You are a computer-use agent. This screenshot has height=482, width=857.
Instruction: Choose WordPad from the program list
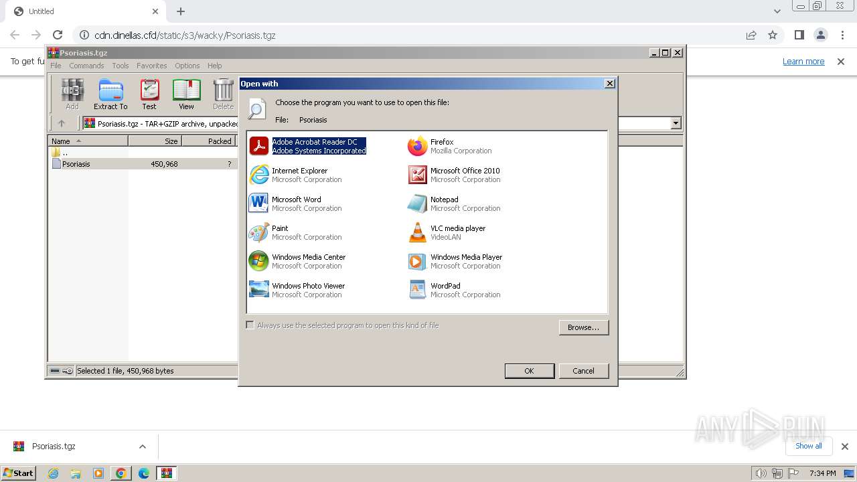click(x=454, y=290)
